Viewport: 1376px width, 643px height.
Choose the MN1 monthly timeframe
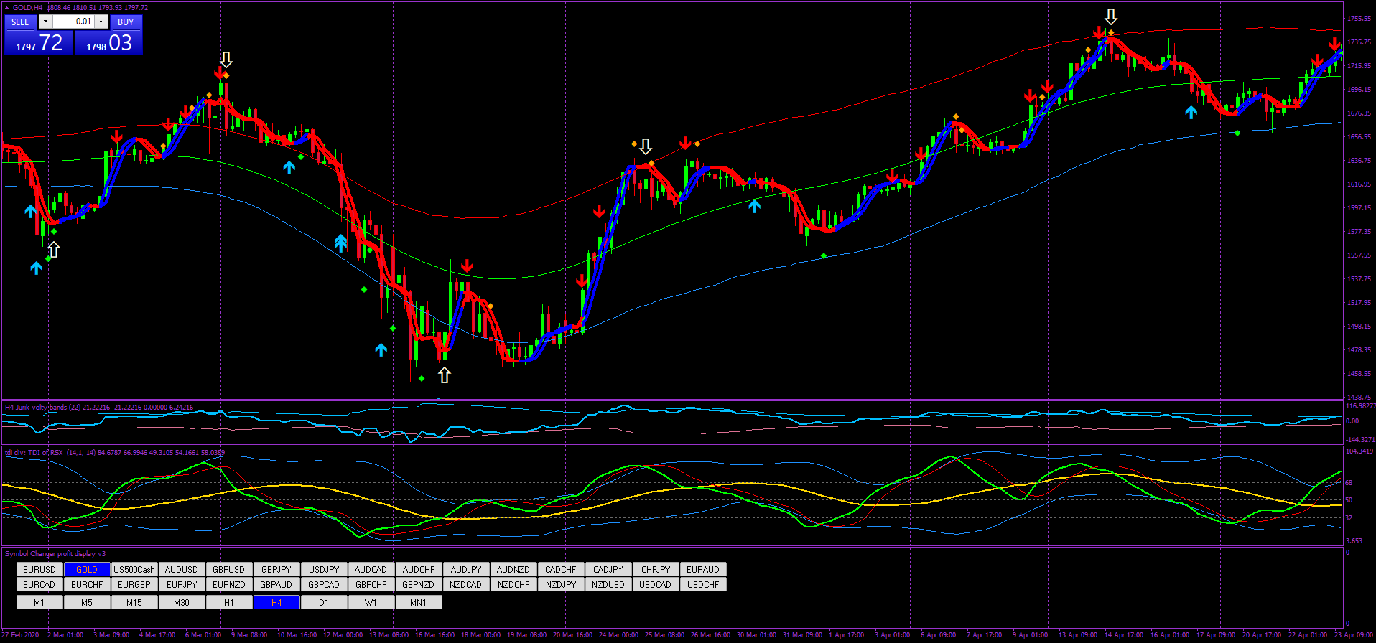(x=419, y=603)
